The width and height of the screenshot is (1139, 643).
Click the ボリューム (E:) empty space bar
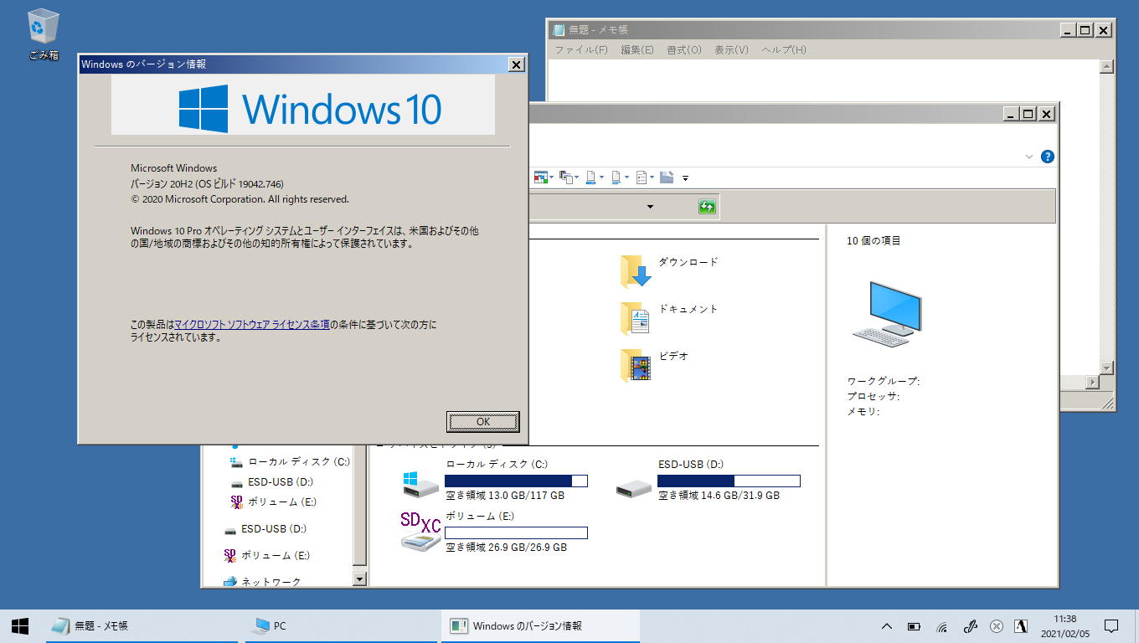coord(516,532)
